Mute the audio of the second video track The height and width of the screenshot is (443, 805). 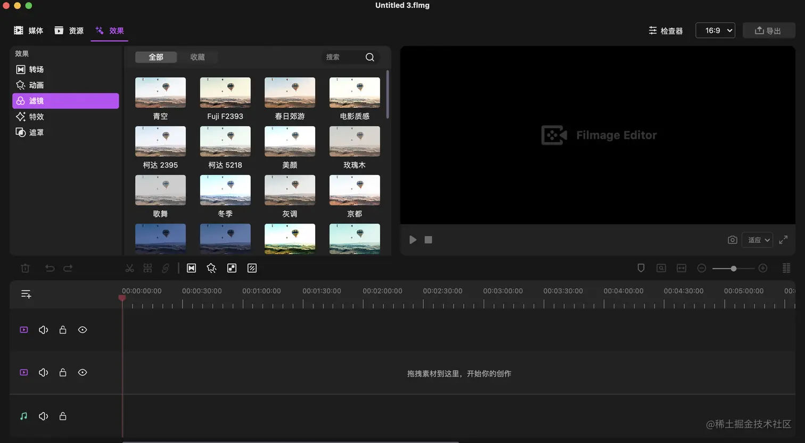pyautogui.click(x=43, y=372)
